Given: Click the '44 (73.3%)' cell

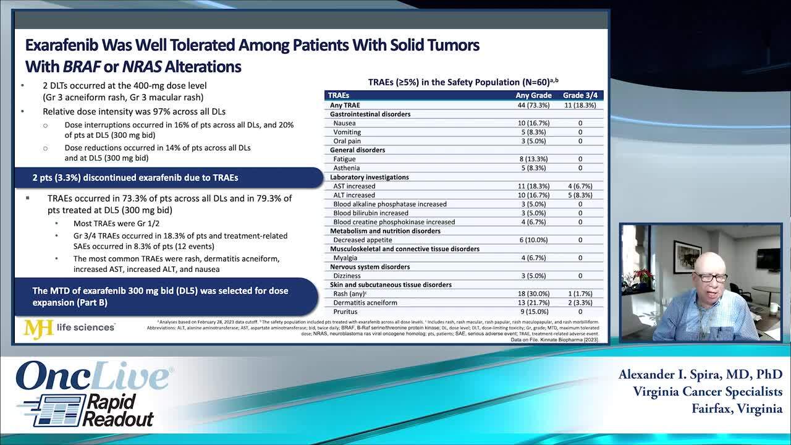Looking at the screenshot, I should 533,105.
